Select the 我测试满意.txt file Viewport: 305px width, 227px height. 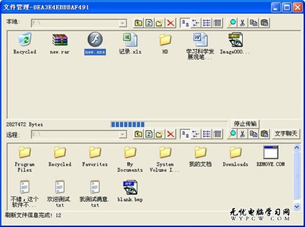(95, 194)
